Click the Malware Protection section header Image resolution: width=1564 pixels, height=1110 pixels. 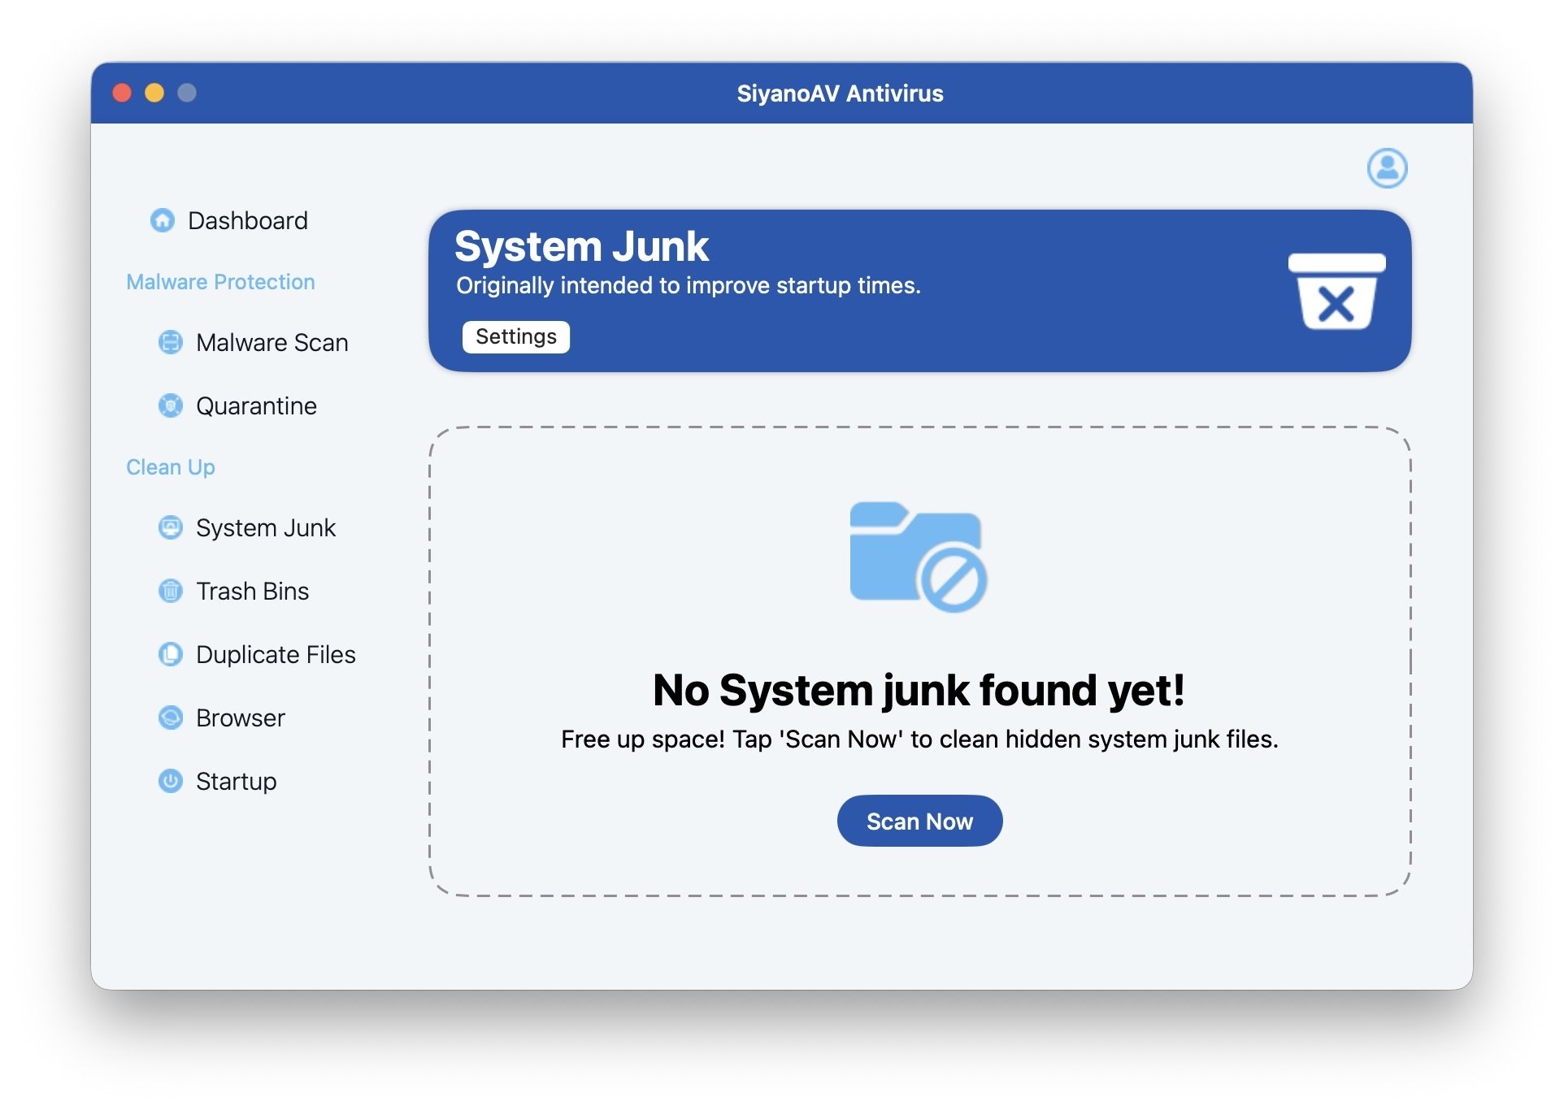pos(220,282)
